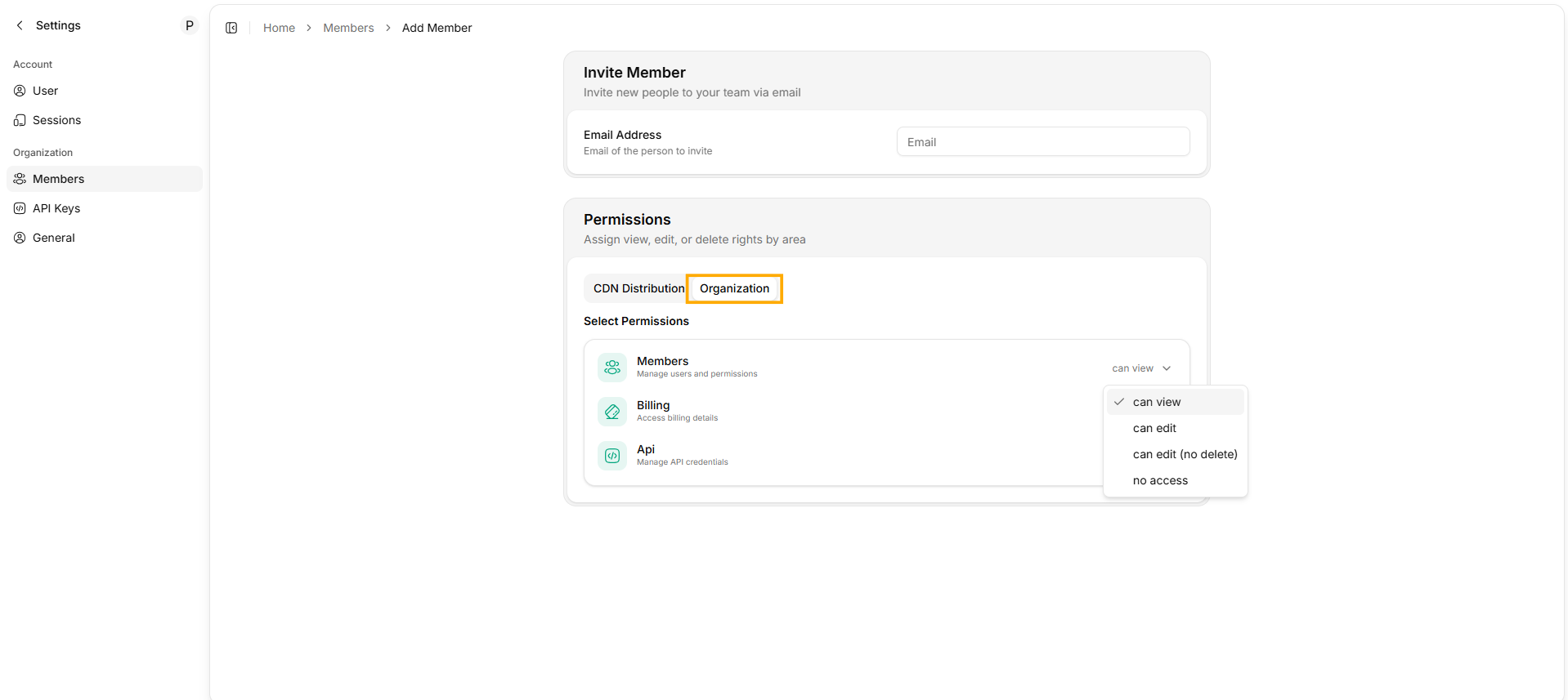Click the Email Address label

(622, 135)
